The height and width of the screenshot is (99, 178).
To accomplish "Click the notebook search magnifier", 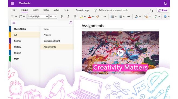I will (x=71, y=23).
